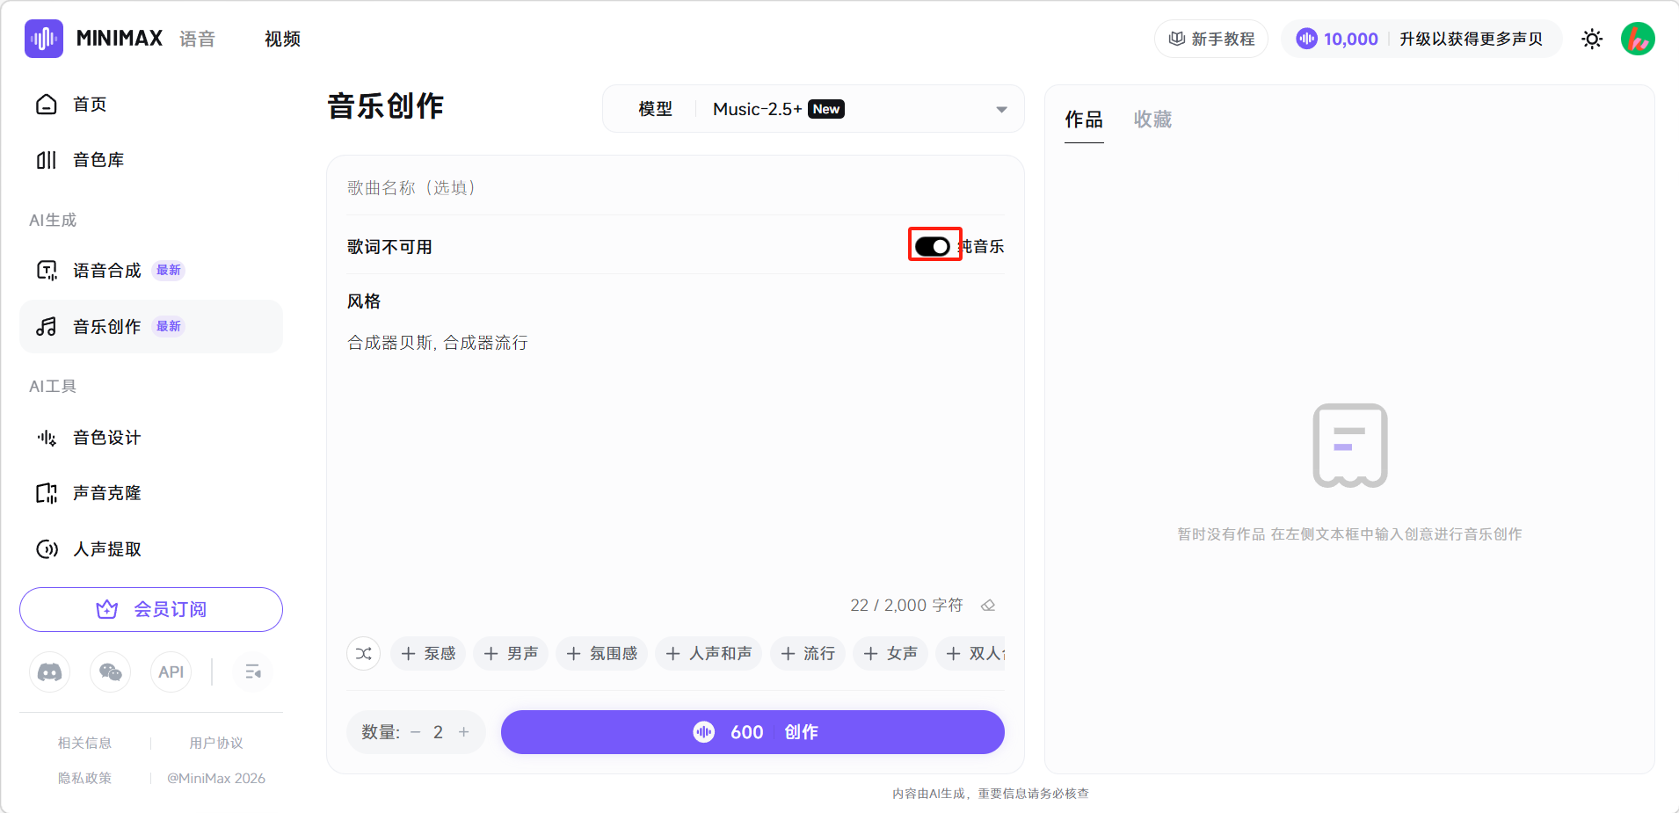Click the 会员订阅 subscription button
1679x813 pixels.
[x=151, y=609]
